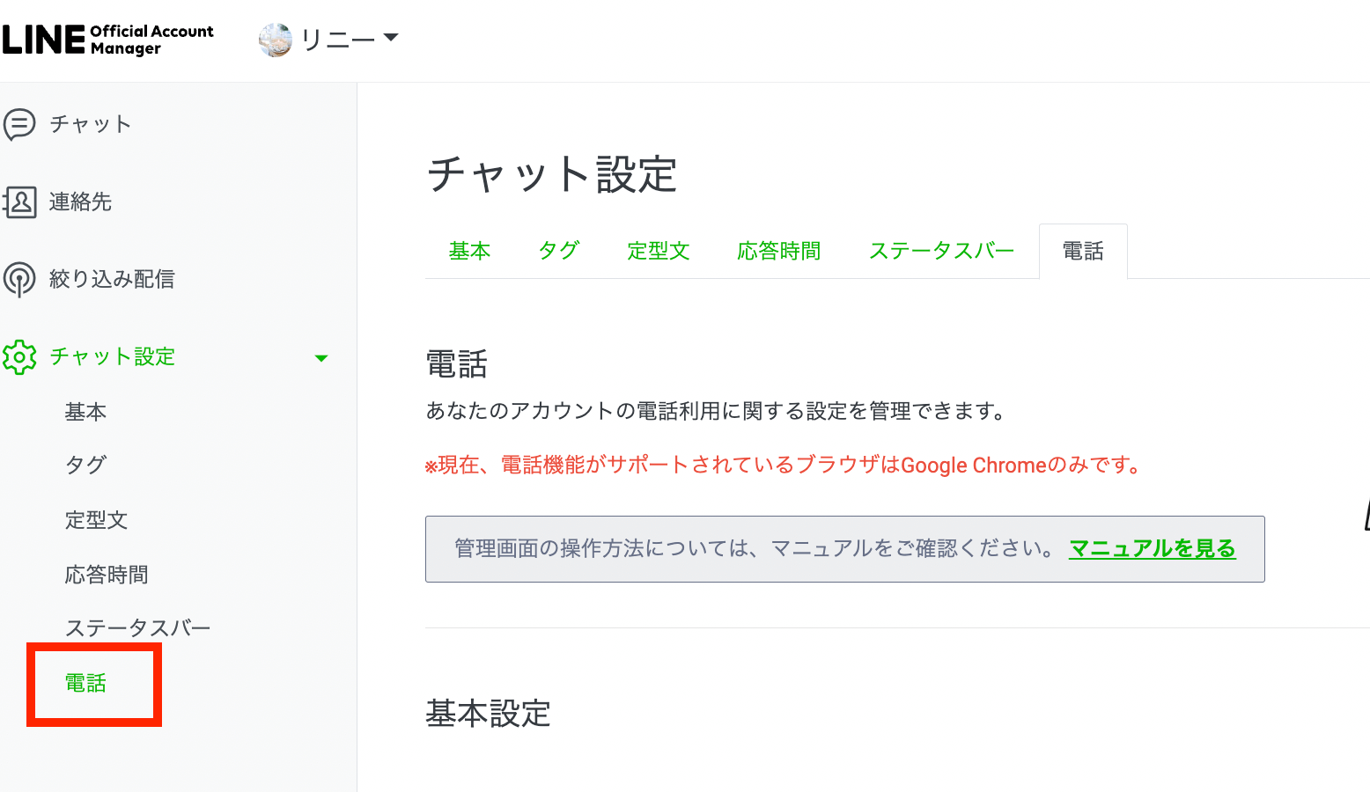Open the リニー account dropdown arrow
1370x792 pixels.
tap(391, 38)
